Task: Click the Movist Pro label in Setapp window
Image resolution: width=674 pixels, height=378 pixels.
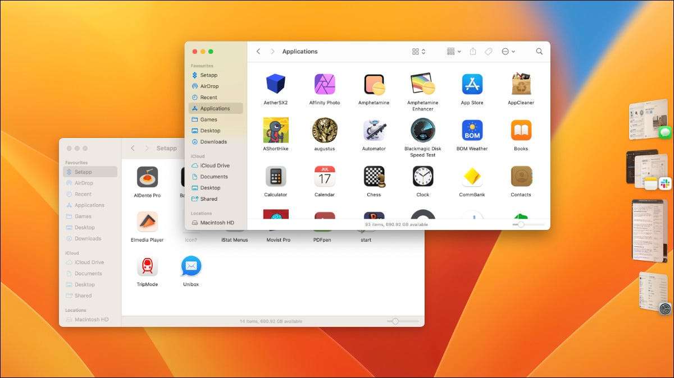Action: tap(279, 240)
